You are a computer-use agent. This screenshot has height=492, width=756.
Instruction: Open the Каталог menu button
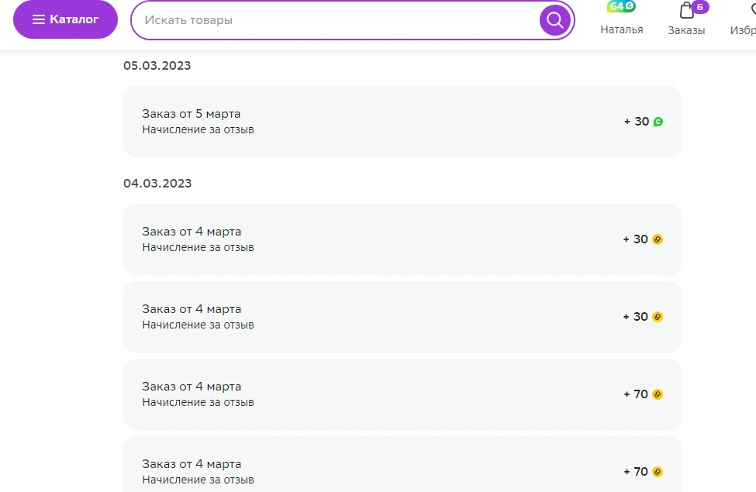pyautogui.click(x=66, y=19)
